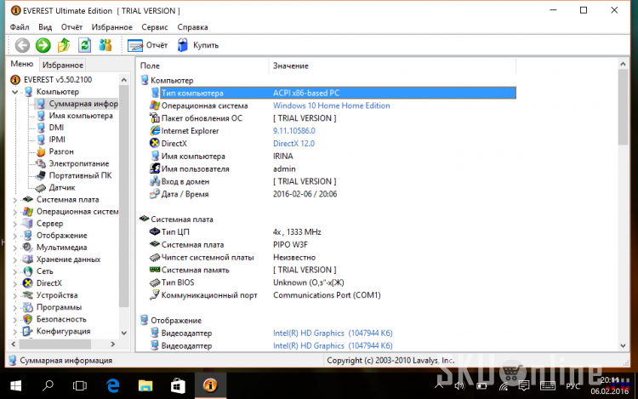Click the Купить toolbar button

(x=198, y=45)
